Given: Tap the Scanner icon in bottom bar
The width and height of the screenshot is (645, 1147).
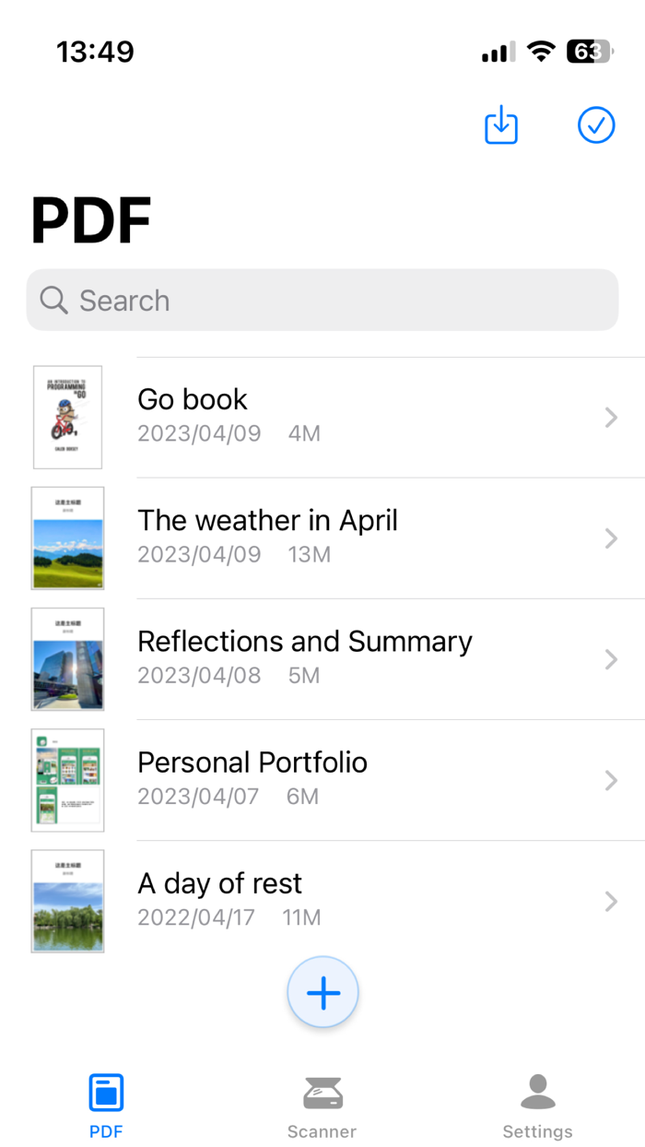Looking at the screenshot, I should [322, 1094].
